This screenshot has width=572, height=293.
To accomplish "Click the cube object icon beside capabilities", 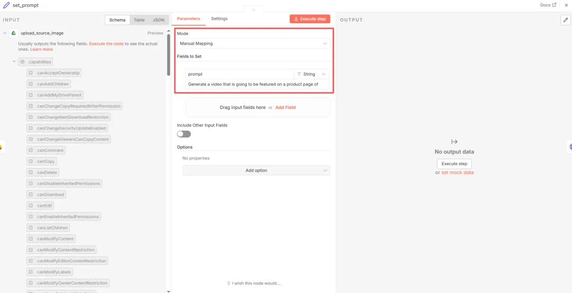I will tap(23, 62).
